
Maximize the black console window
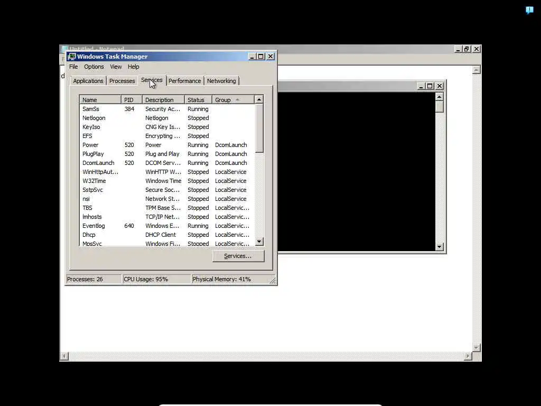click(x=430, y=86)
